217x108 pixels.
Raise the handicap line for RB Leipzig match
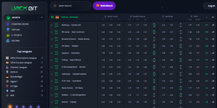(x=154, y=31)
